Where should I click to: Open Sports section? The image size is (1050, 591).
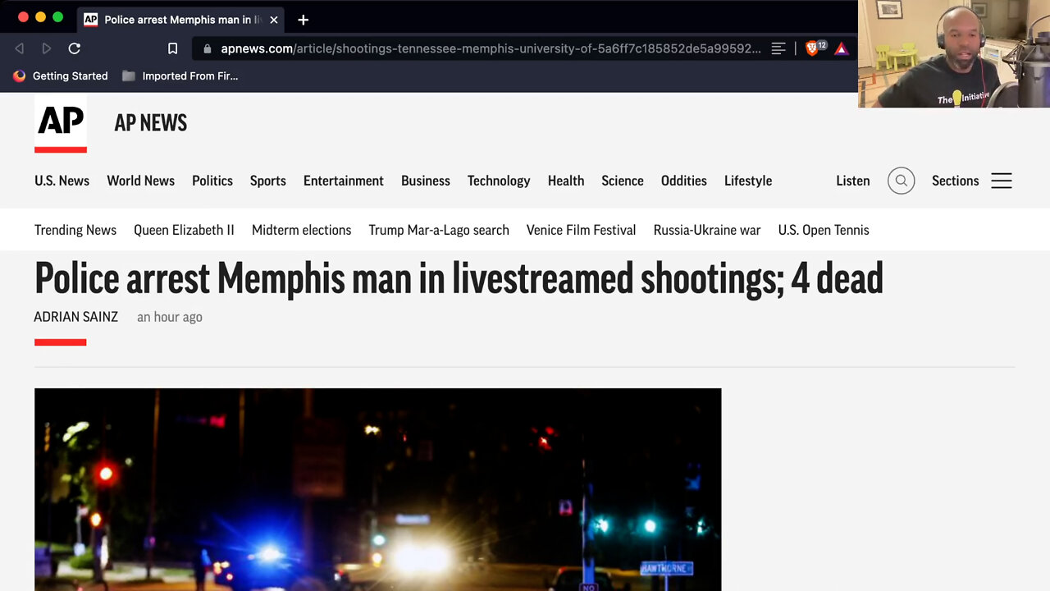click(x=268, y=181)
